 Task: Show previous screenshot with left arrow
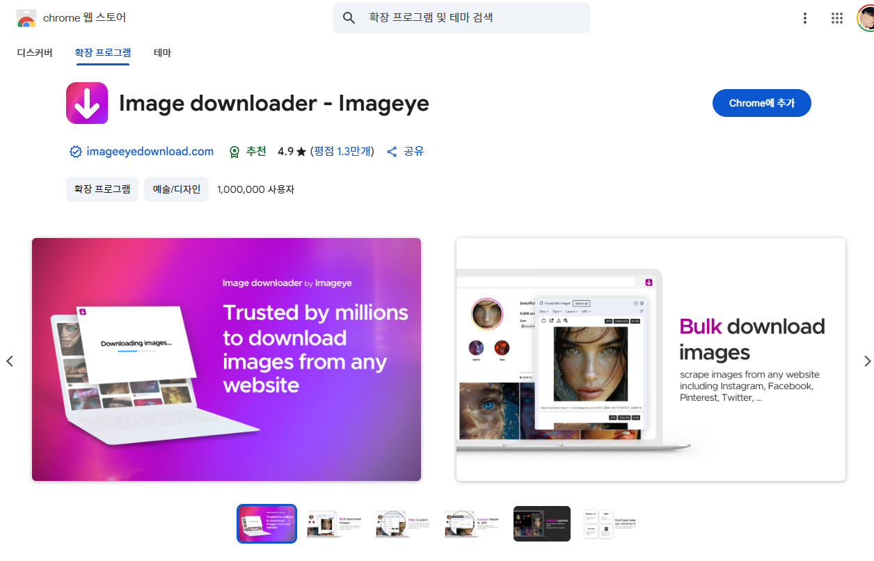coord(10,361)
